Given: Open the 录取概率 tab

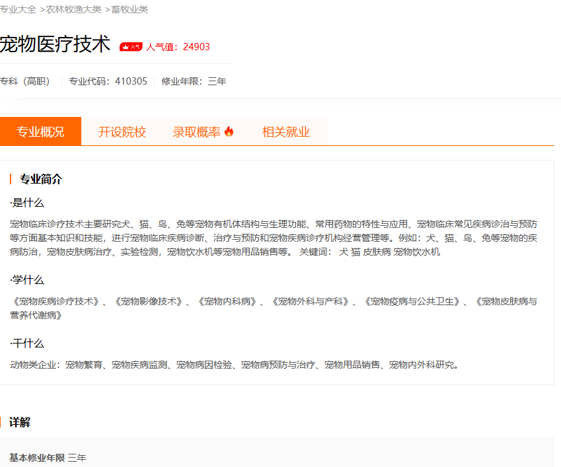Looking at the screenshot, I should pyautogui.click(x=196, y=131).
